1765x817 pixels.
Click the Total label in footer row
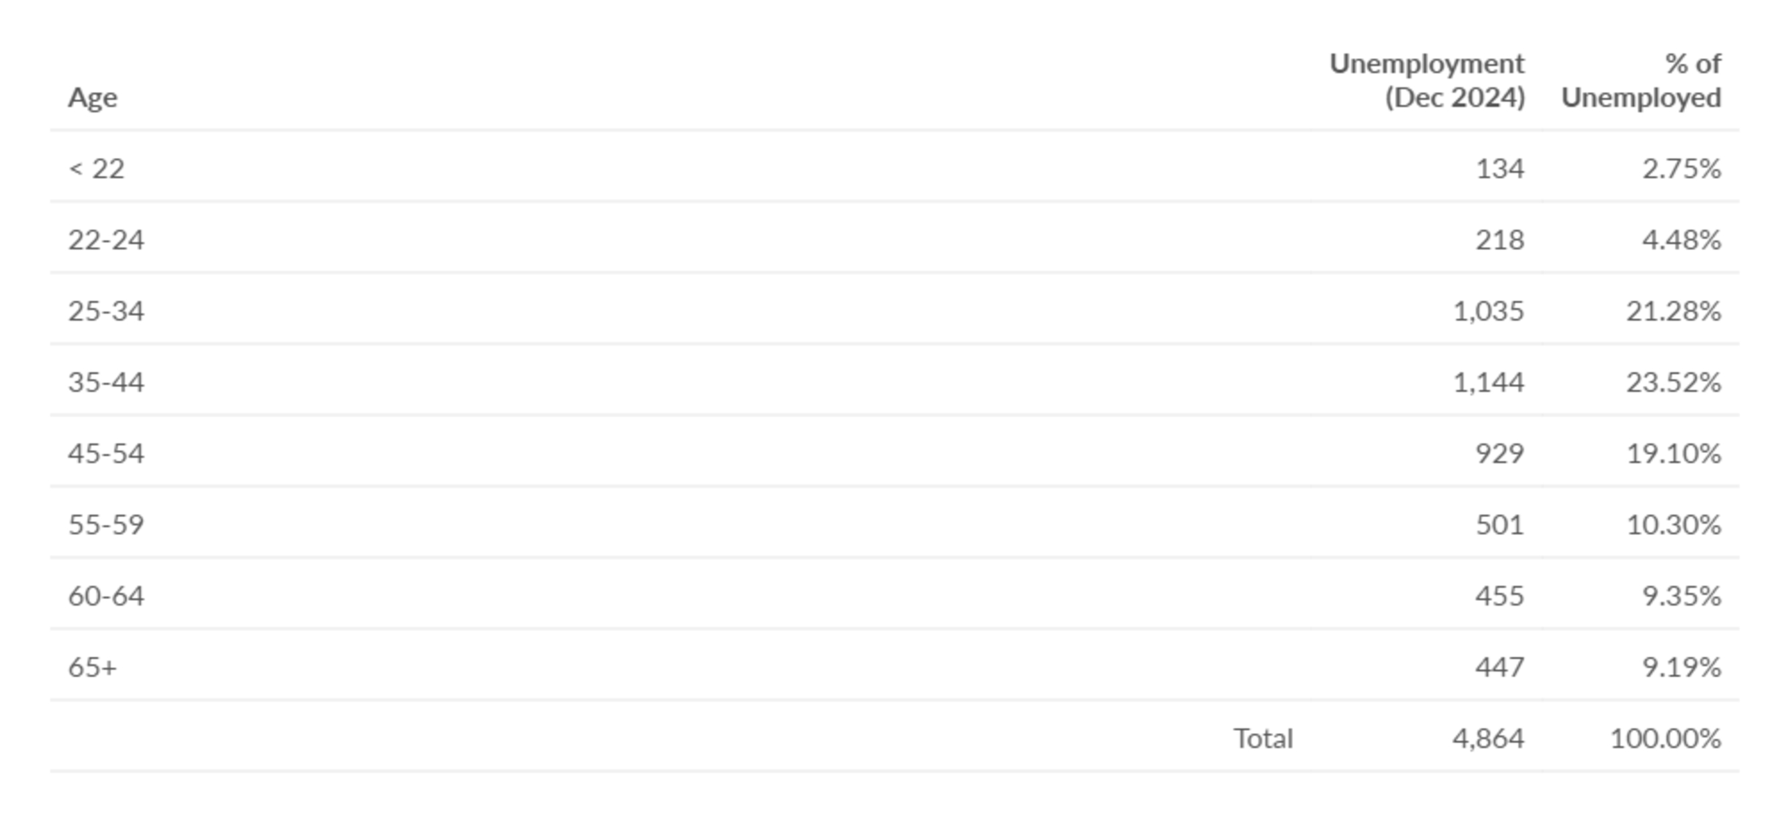click(x=1264, y=738)
